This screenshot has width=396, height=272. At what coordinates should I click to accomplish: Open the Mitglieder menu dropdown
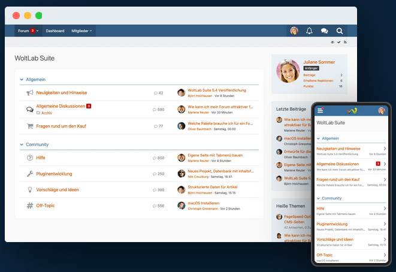tap(81, 31)
